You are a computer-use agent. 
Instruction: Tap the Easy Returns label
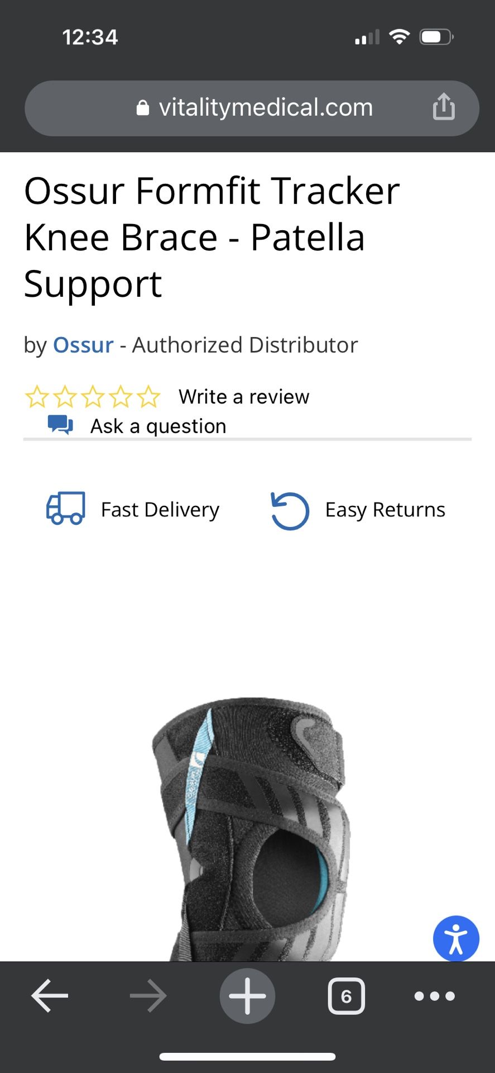(x=385, y=510)
